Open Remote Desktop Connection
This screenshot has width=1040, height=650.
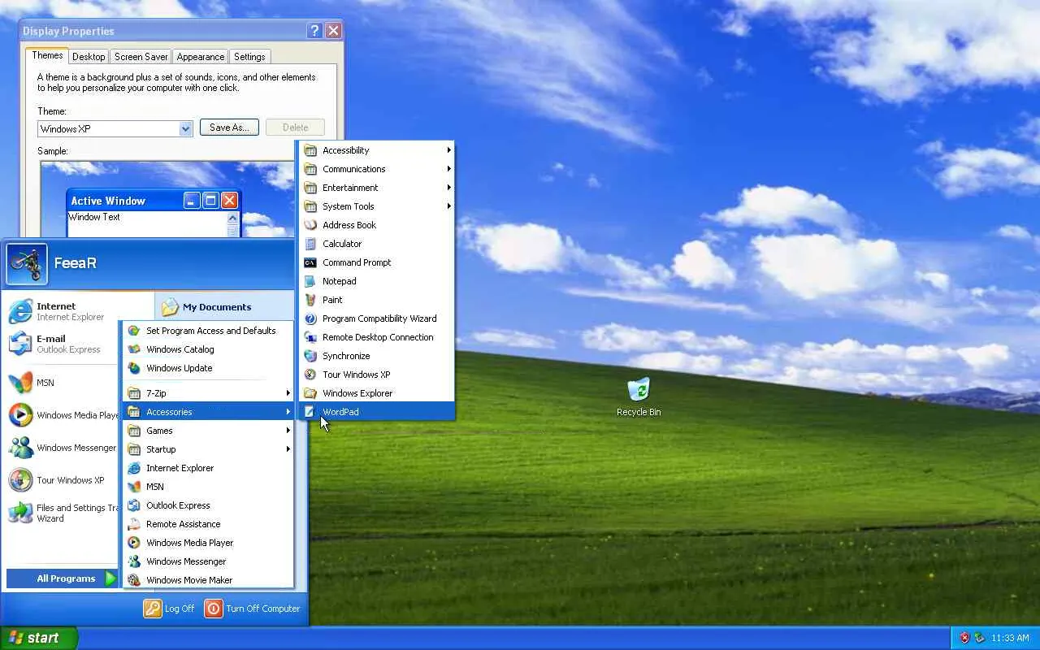coord(376,337)
